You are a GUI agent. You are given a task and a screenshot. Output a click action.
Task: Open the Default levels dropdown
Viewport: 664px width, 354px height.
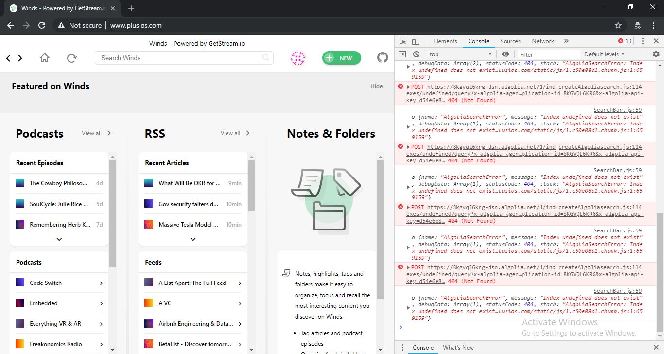(604, 54)
